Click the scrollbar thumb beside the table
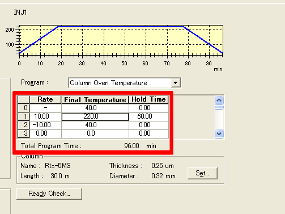The image size is (285, 214). (x=219, y=107)
